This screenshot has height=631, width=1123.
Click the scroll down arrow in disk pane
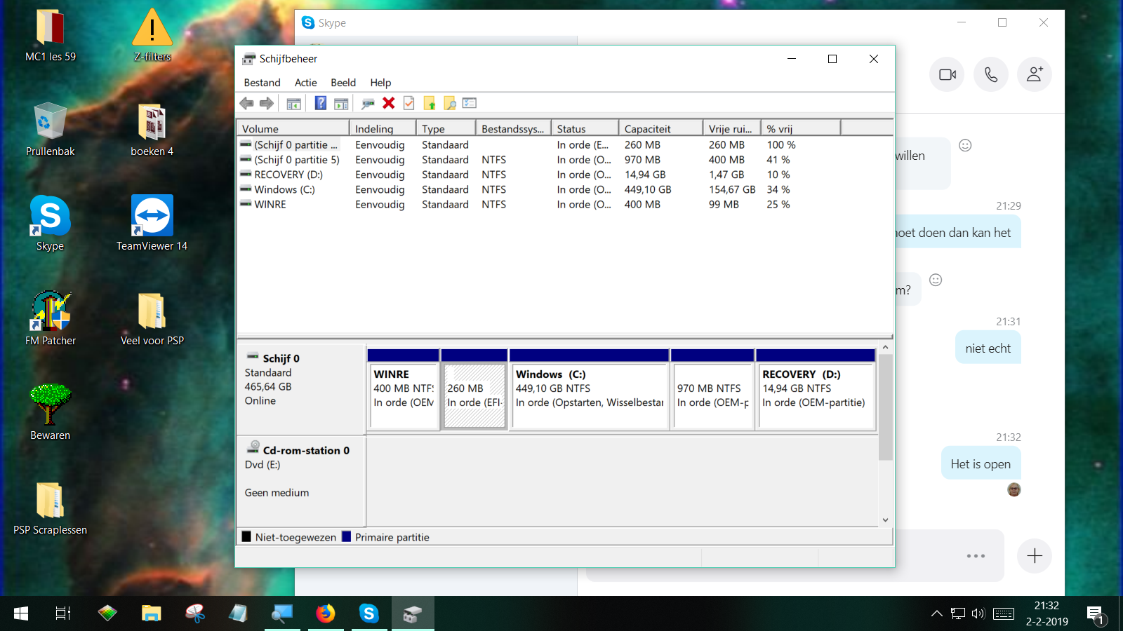tap(885, 520)
